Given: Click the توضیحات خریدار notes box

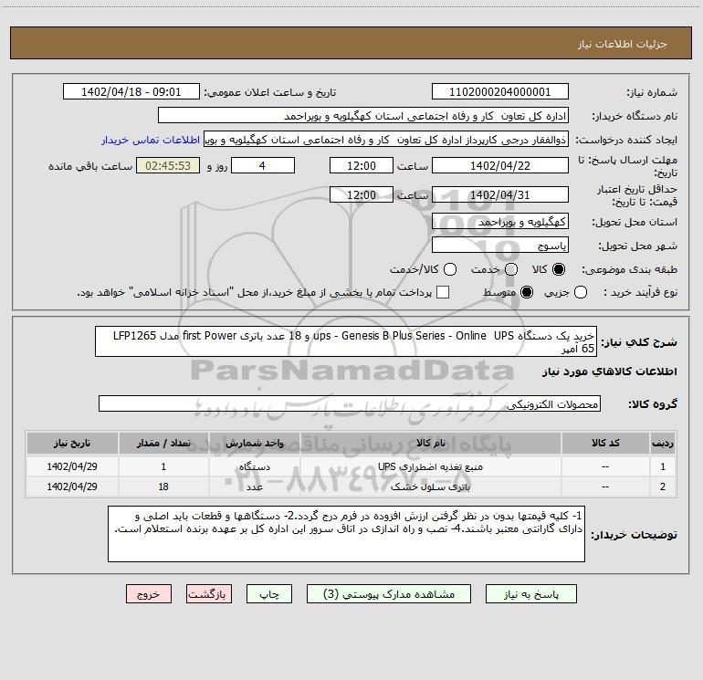Looking at the screenshot, I should tap(346, 534).
